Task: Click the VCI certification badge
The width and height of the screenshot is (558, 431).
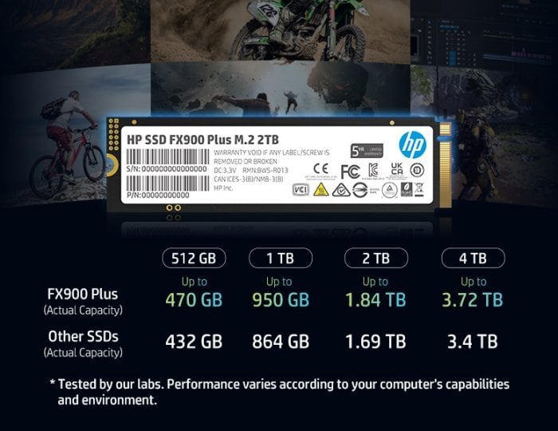Action: point(301,189)
